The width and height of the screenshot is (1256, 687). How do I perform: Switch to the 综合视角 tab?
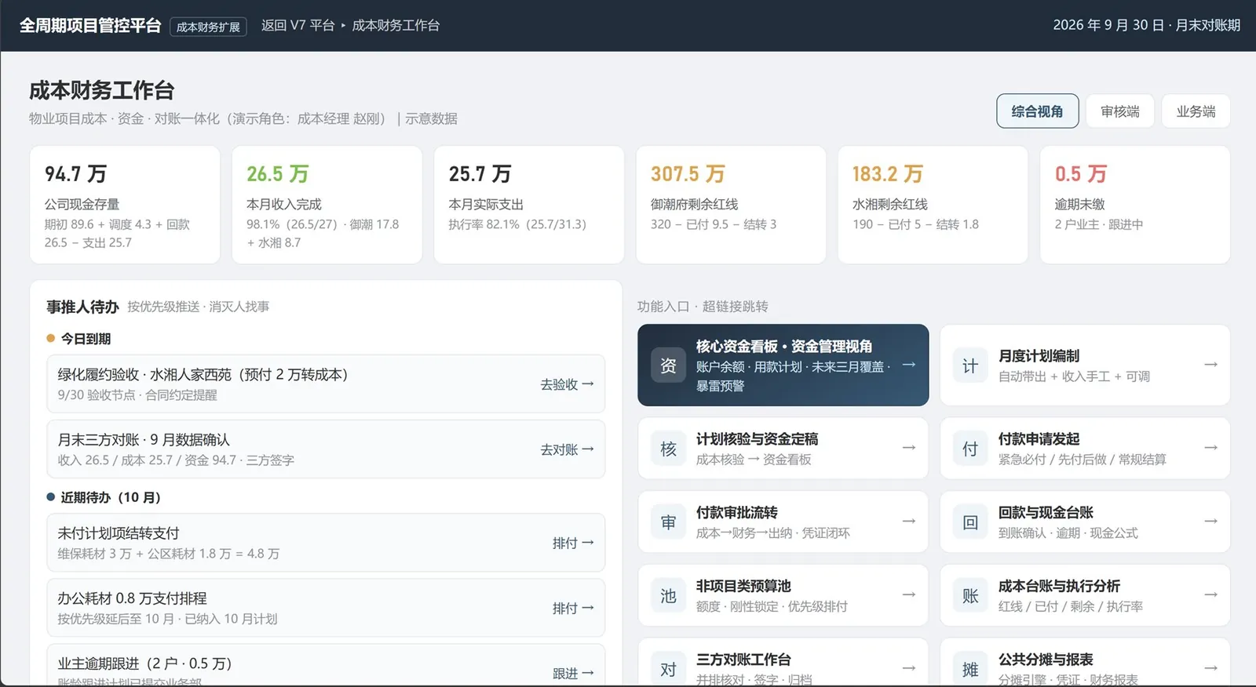pos(1037,111)
